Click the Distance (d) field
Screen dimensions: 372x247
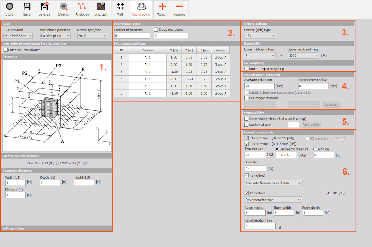[15, 195]
